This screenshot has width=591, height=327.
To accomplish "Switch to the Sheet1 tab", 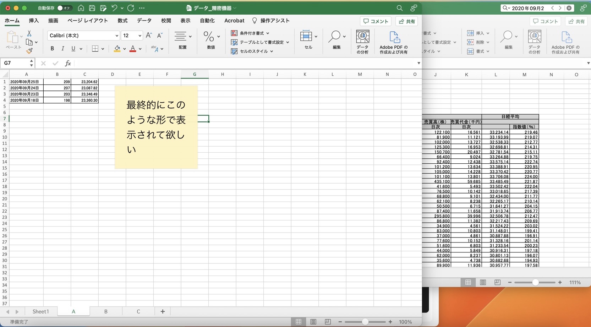I will (x=41, y=311).
